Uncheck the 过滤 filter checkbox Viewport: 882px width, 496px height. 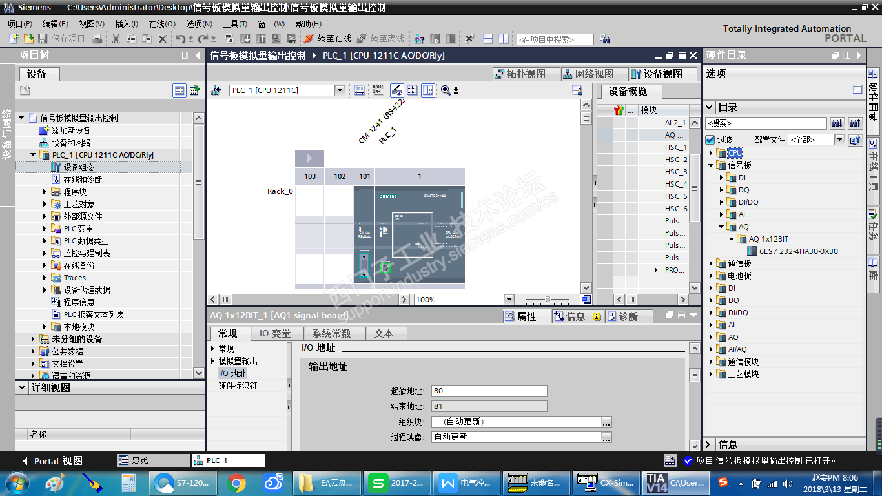710,139
